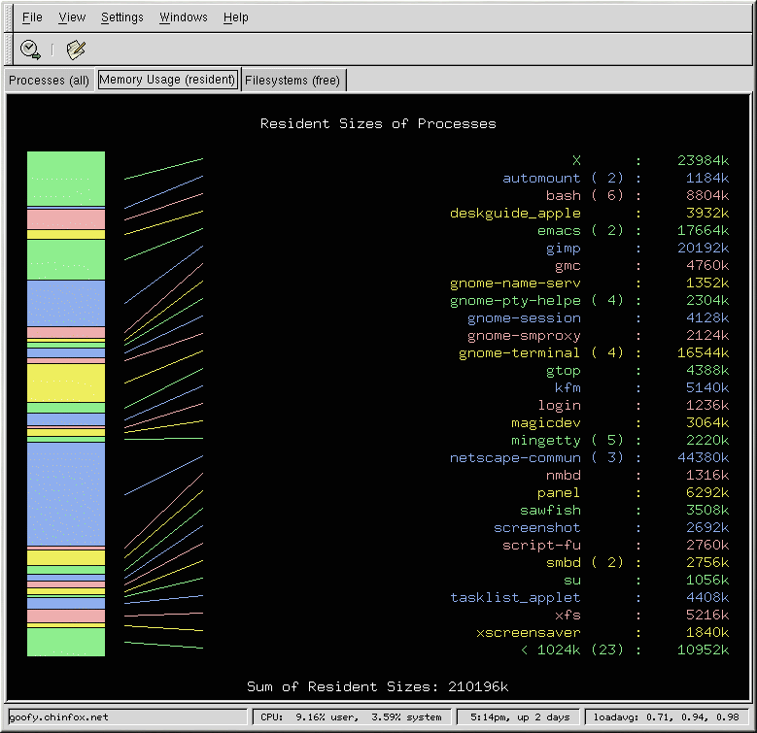Click the netscape-commun process label

tap(515, 457)
